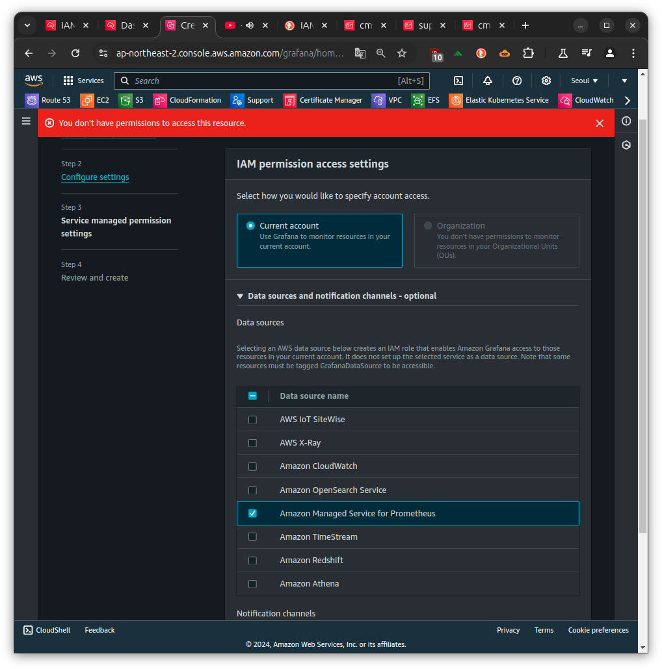Viewport: 662px width, 669px height.
Task: Open Route 53 shortcut
Action: click(48, 100)
